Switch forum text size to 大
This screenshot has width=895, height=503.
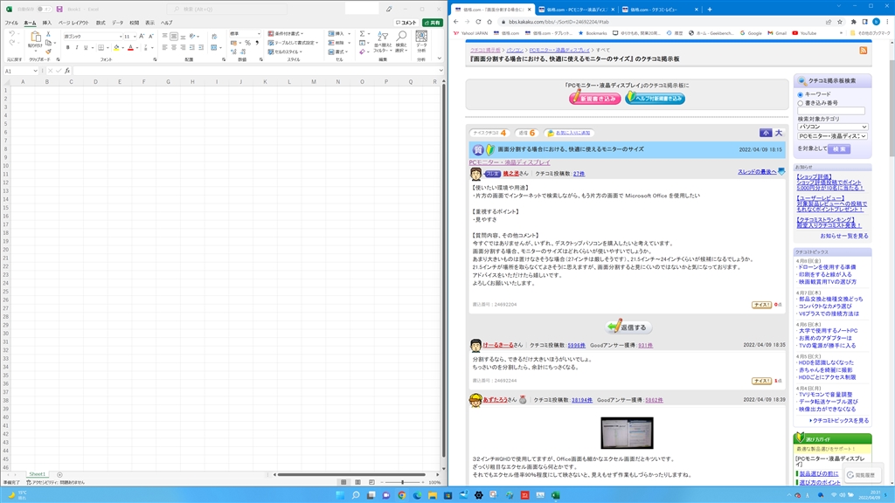[x=778, y=133]
